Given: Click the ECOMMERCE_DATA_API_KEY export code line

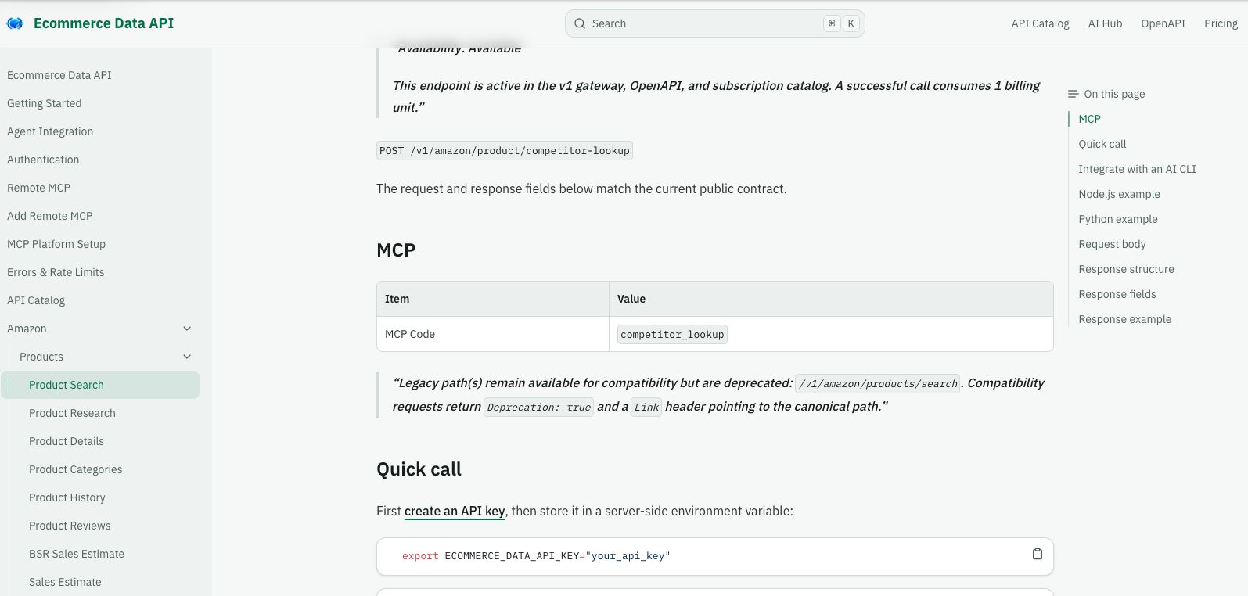Looking at the screenshot, I should [x=536, y=556].
